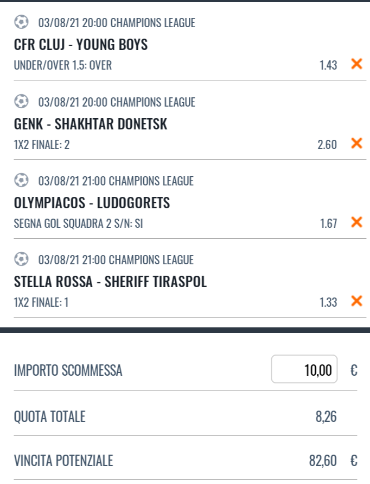Delete the Olympiacos - Ludogorets selection

356,222
